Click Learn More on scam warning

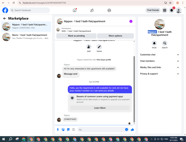coord(100,108)
